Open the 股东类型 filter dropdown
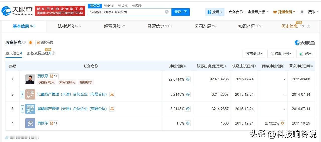Image resolution: width=321 pixels, height=142 pixels. pos(254,54)
